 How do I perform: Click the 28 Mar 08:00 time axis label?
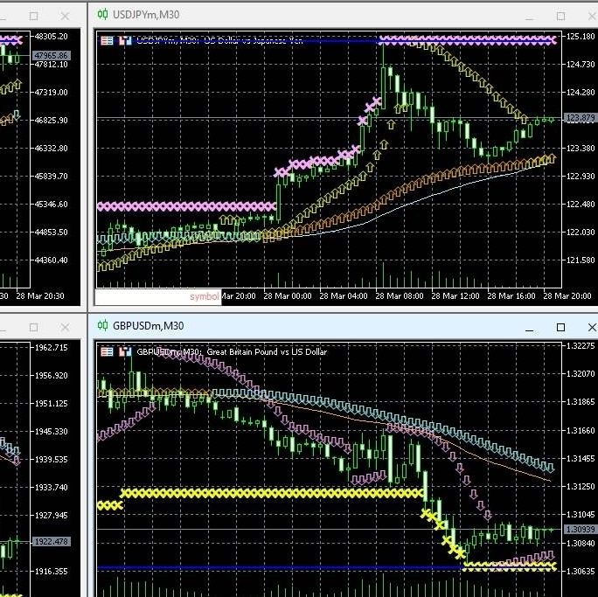[x=399, y=295]
